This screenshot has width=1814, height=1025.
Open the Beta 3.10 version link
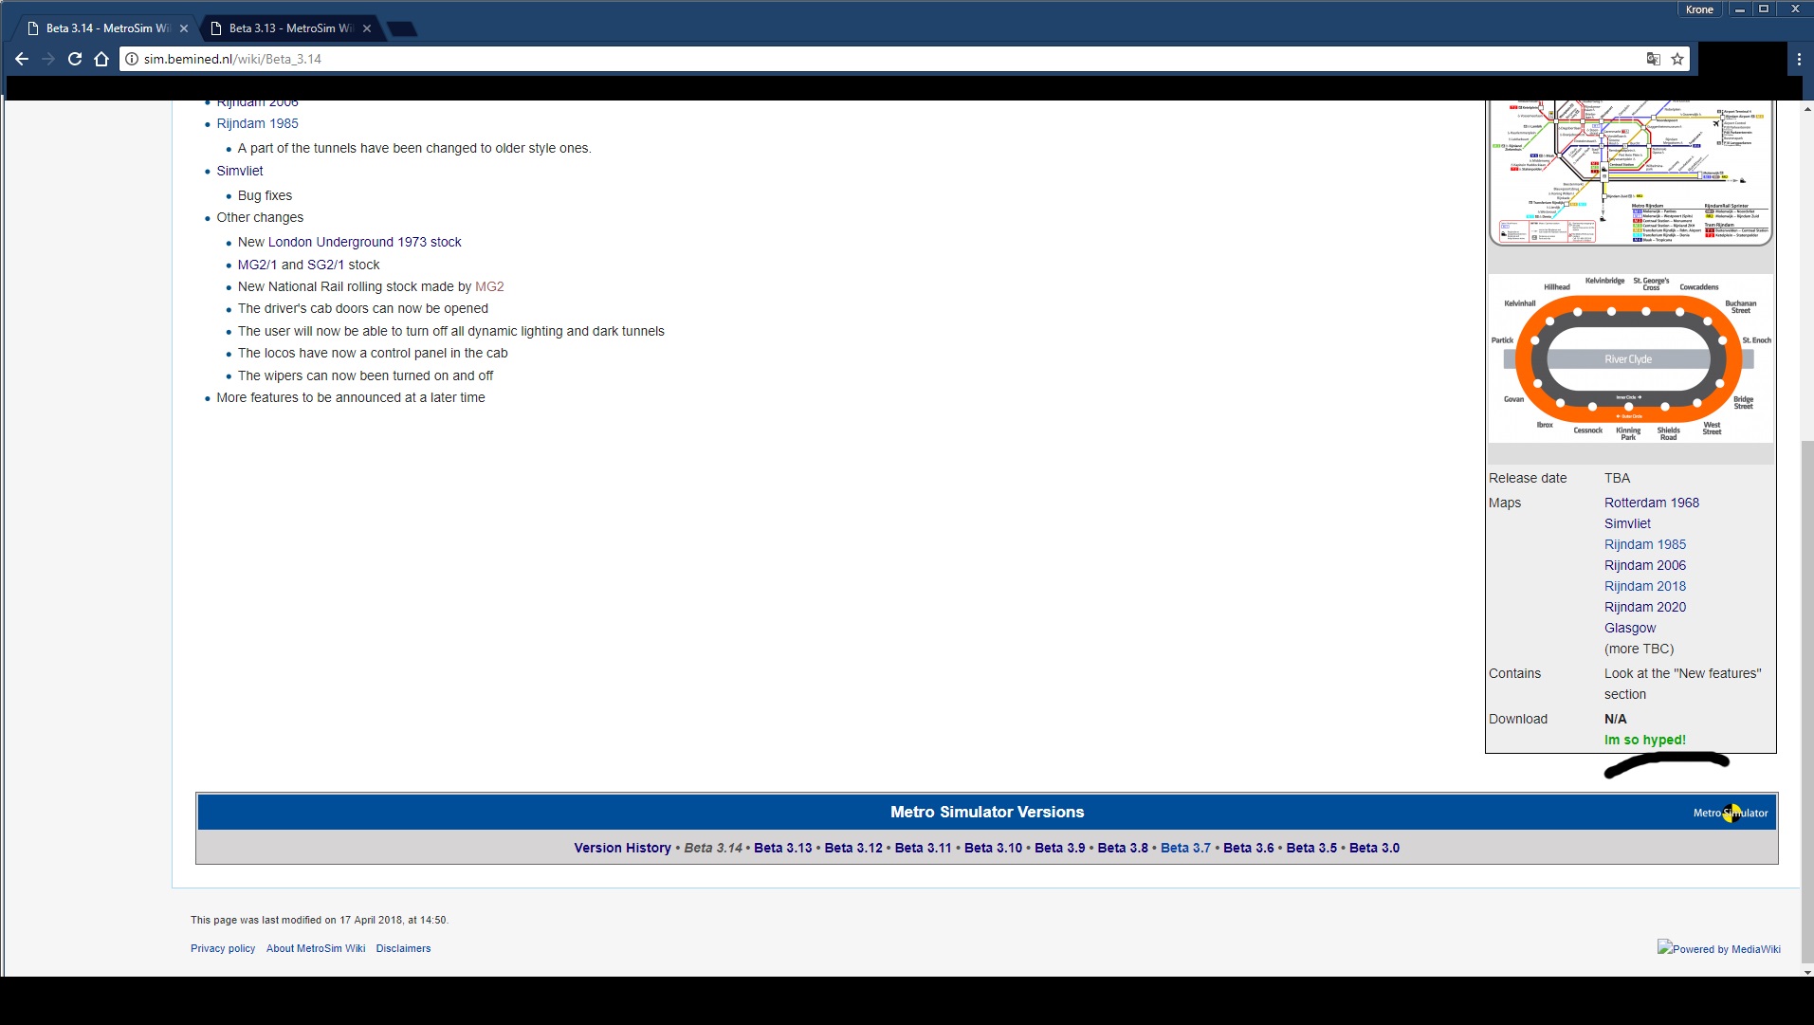coord(994,848)
